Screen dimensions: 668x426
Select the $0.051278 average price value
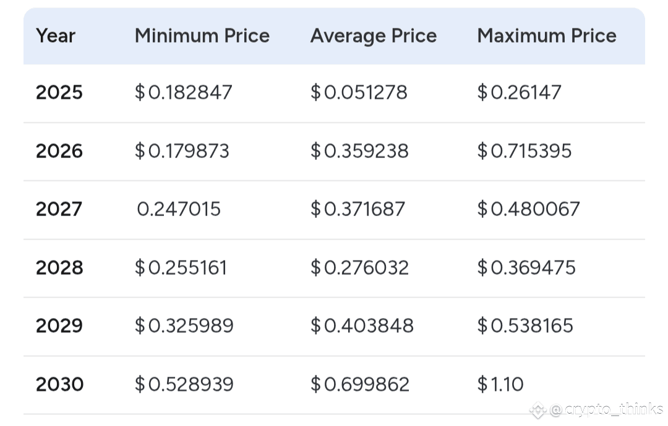[359, 93]
